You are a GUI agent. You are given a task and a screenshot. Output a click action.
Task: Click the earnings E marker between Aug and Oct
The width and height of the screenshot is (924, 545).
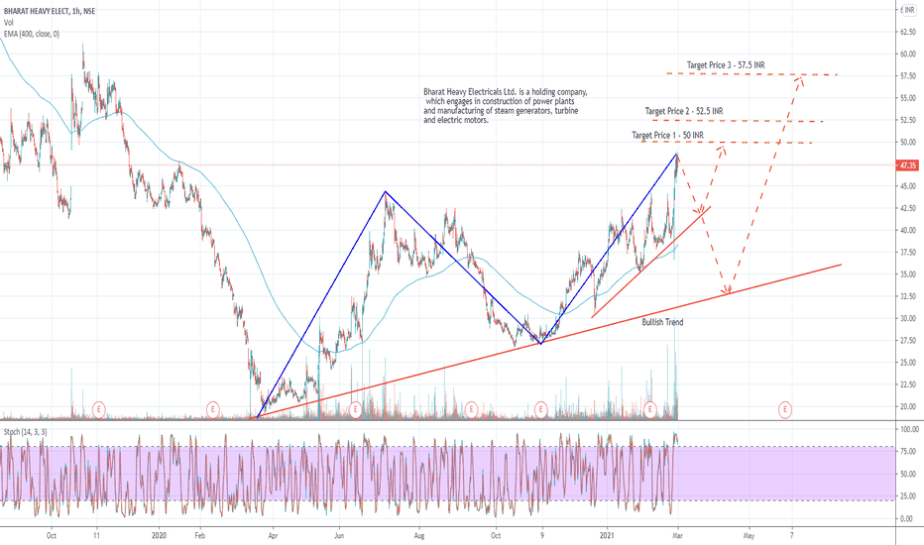click(471, 409)
